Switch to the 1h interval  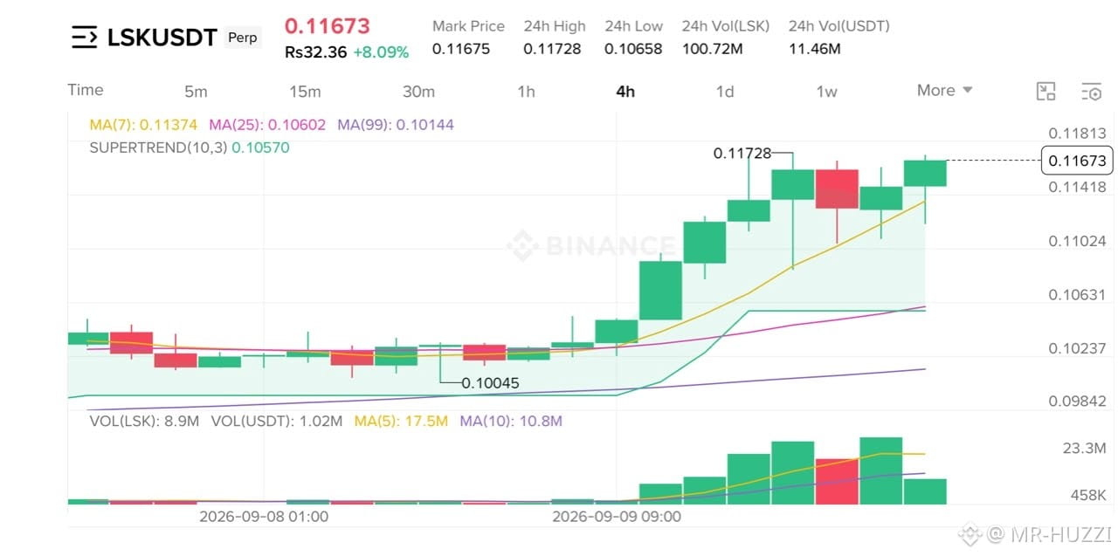tap(526, 92)
